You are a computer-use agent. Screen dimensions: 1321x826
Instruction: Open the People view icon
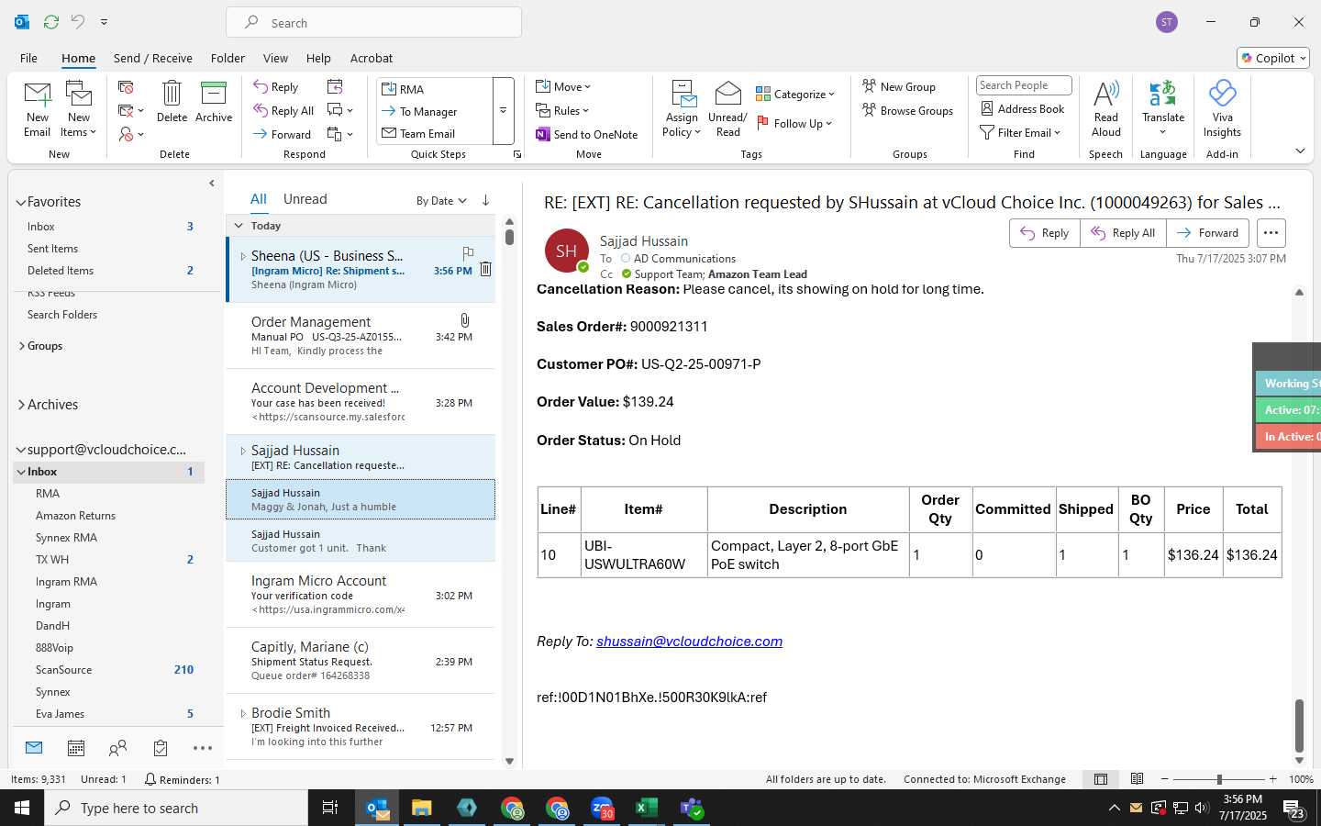click(117, 748)
